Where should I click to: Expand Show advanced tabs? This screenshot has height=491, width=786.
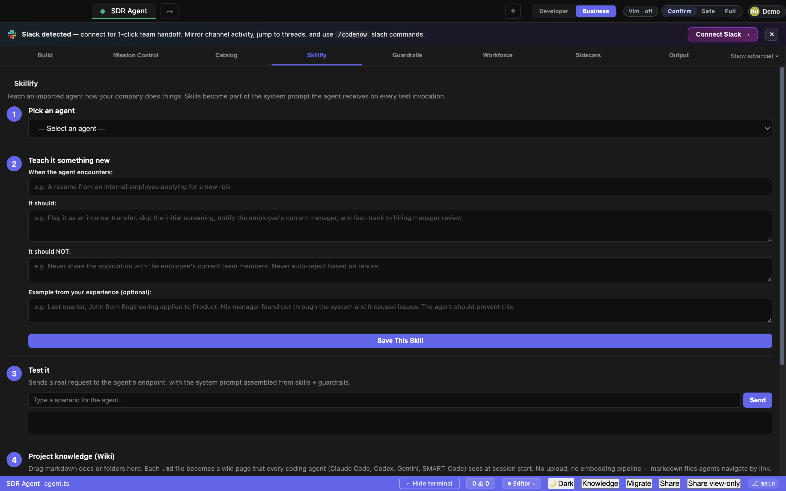[x=754, y=56]
